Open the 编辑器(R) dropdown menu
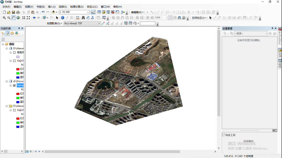Viewport: 282px width, 158px height. tap(137, 12)
